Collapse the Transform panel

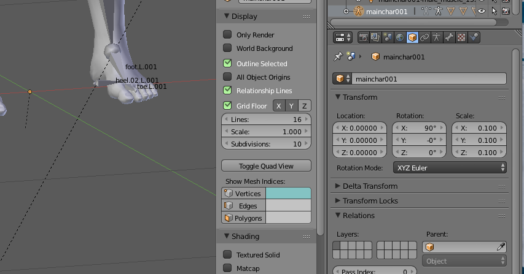pos(338,97)
